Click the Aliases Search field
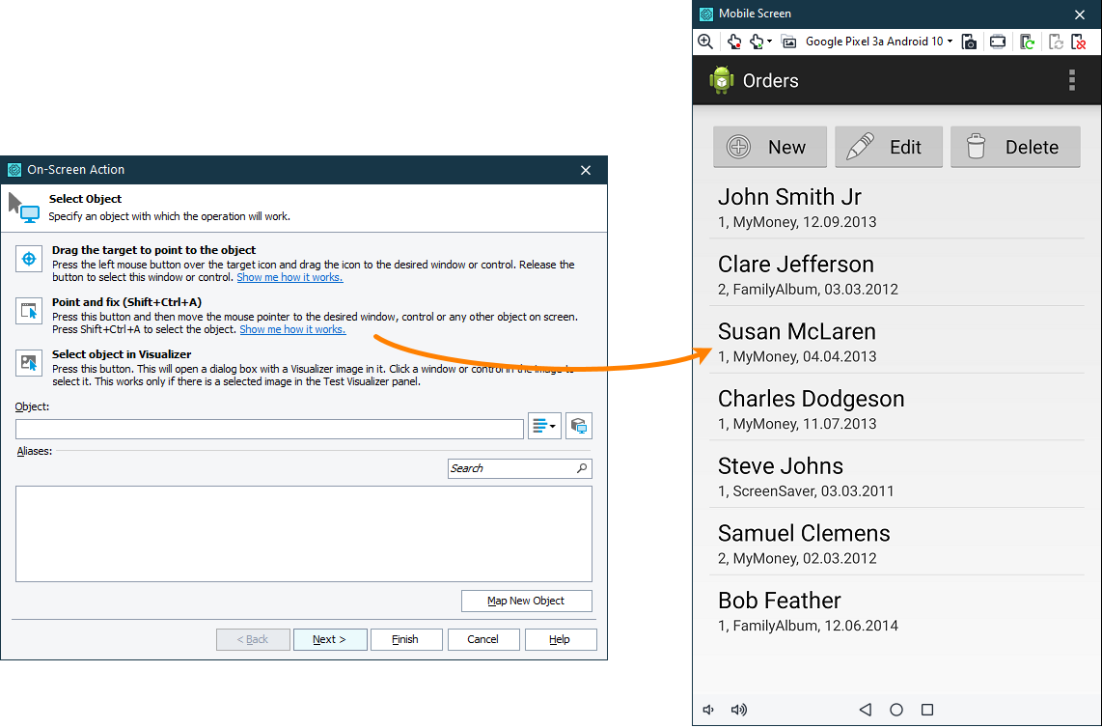Screen dimensions: 1102x728 click(x=519, y=468)
